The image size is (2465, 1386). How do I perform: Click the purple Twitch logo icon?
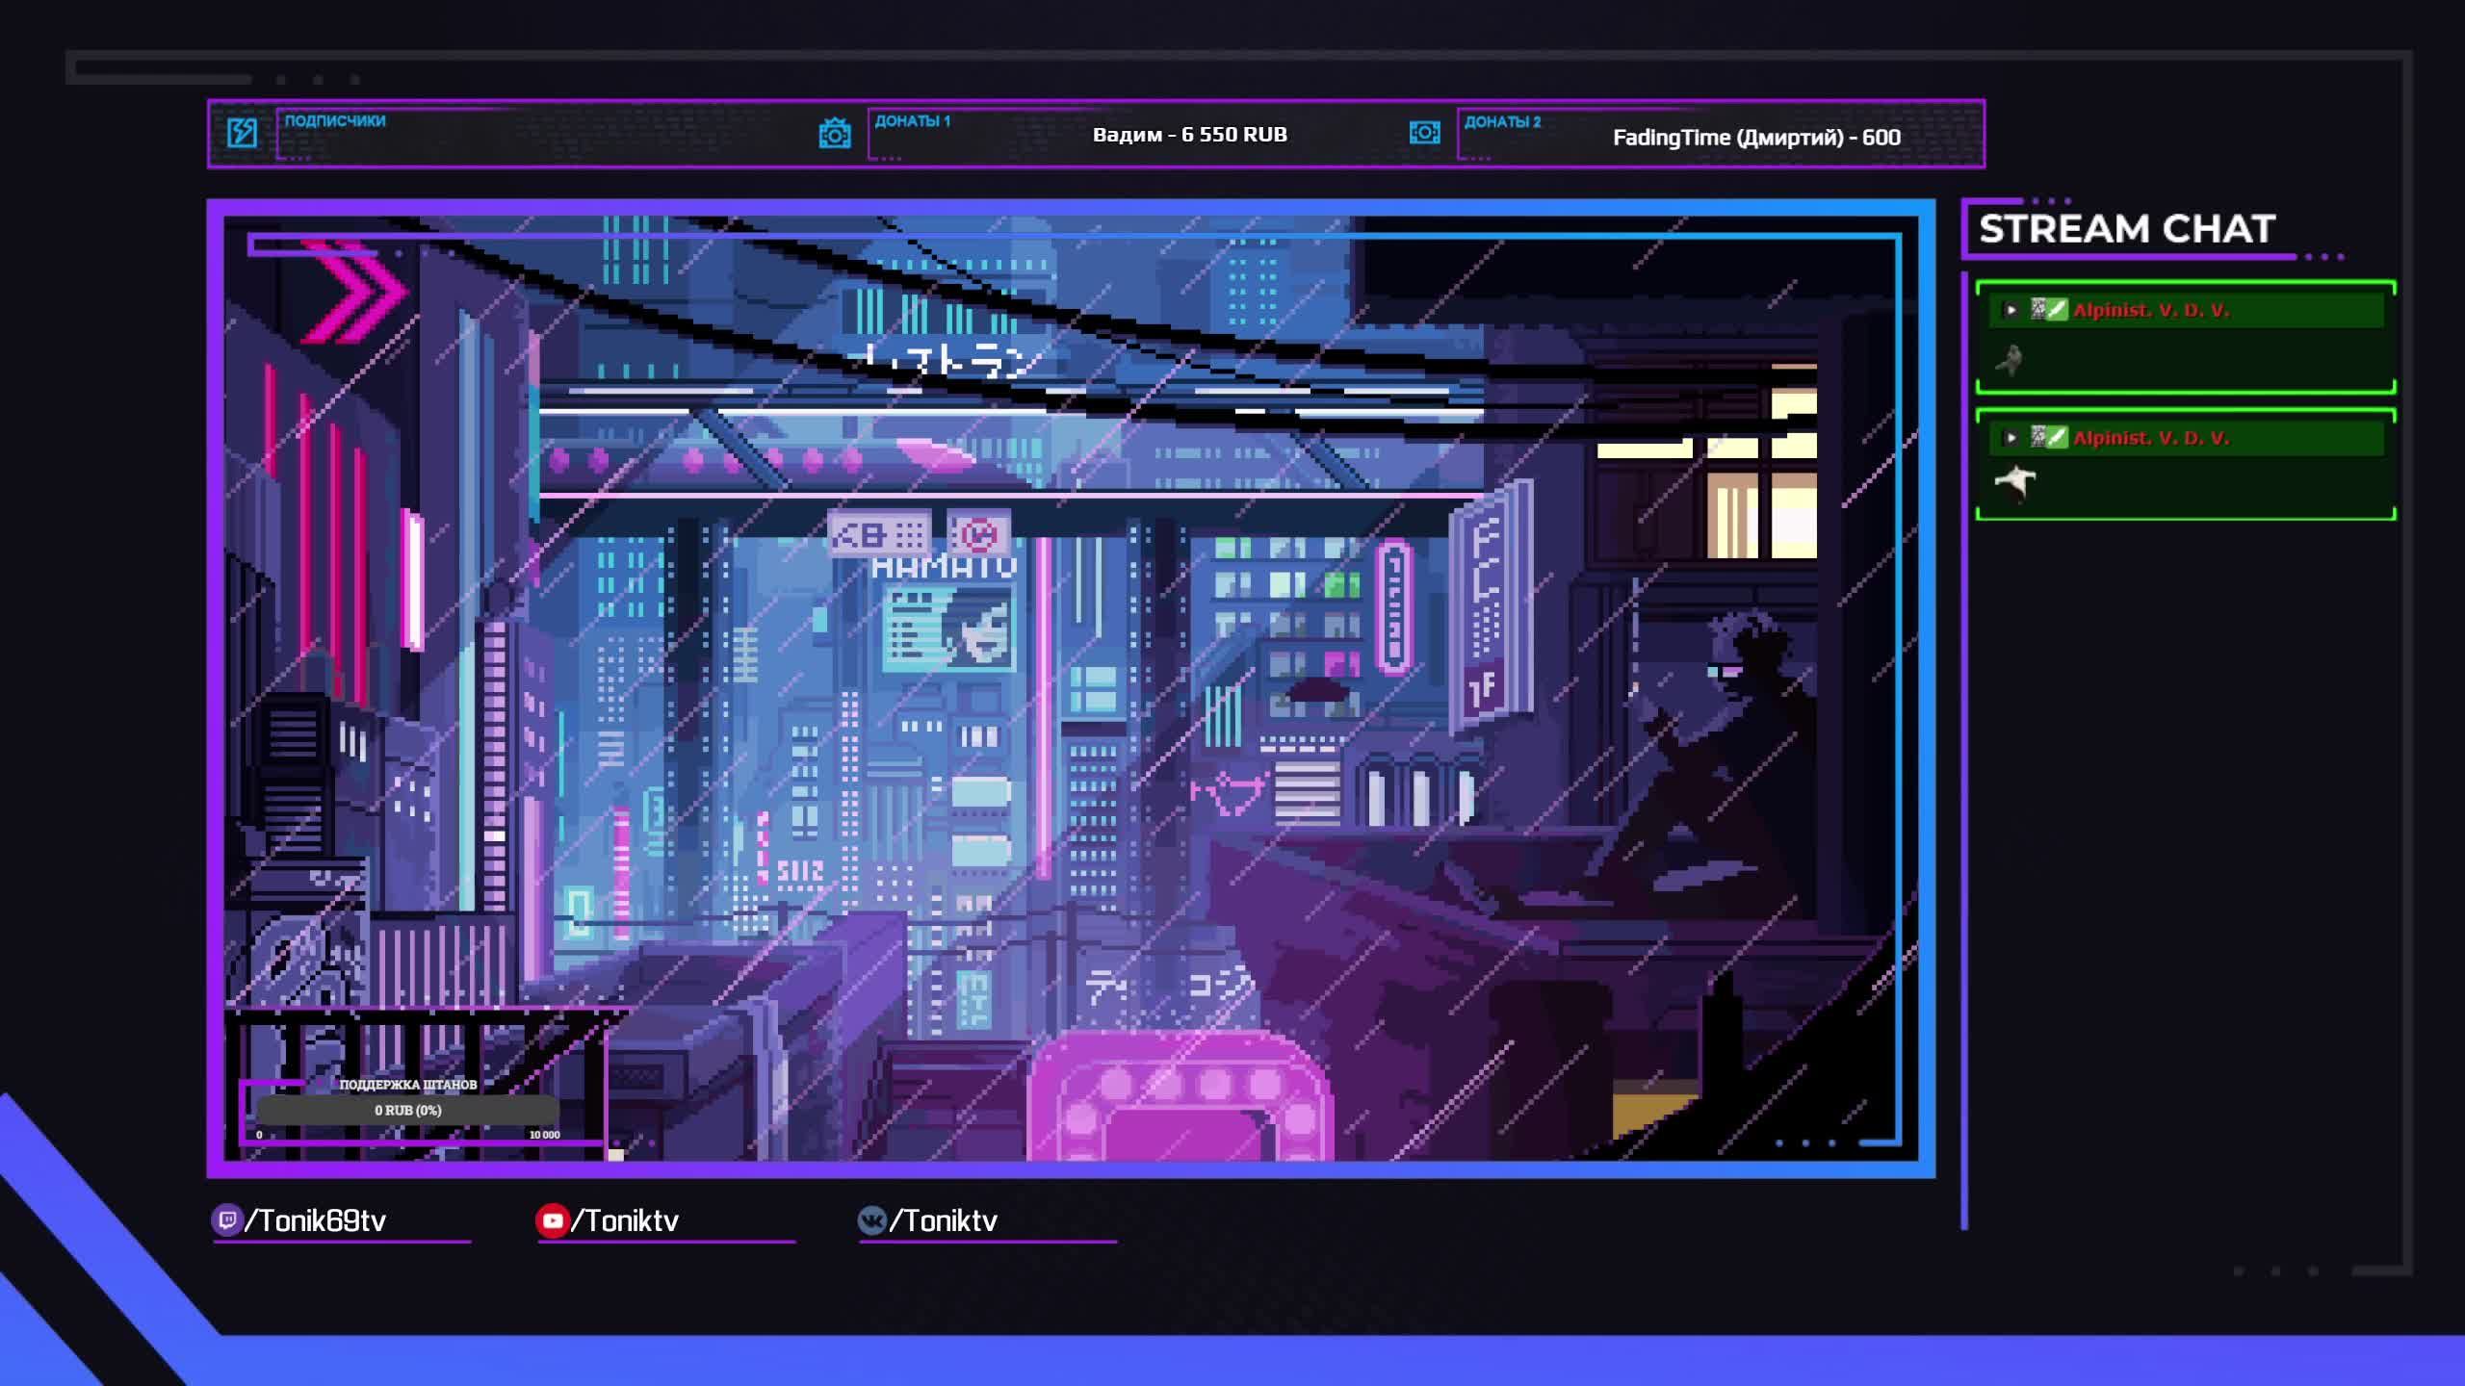[226, 1220]
